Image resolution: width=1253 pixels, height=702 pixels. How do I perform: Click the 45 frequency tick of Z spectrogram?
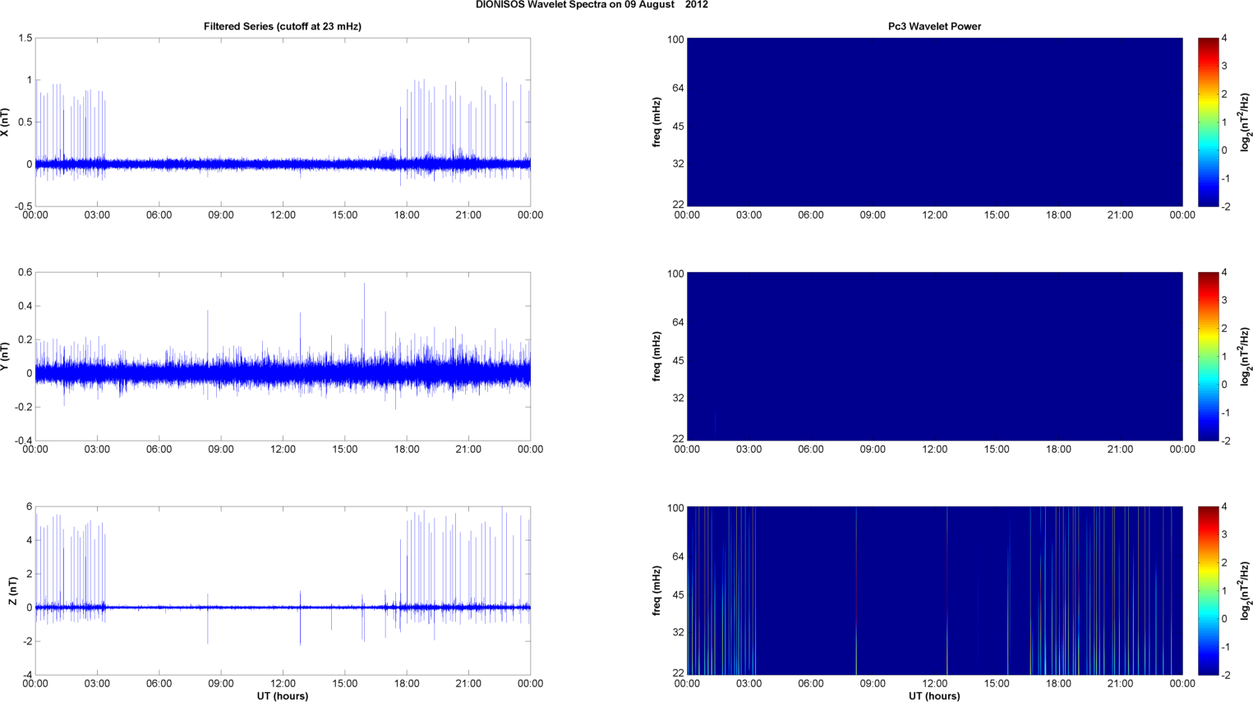(x=678, y=595)
